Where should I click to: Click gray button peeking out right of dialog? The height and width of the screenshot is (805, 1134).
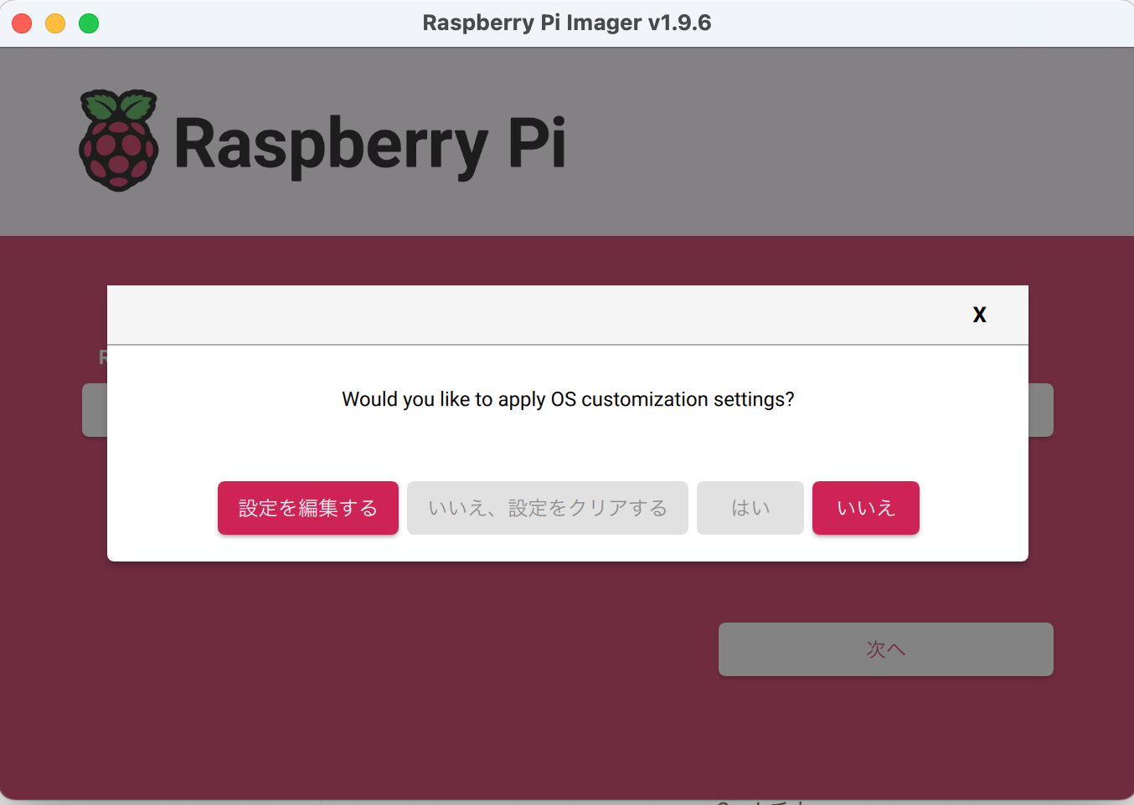tap(1041, 410)
